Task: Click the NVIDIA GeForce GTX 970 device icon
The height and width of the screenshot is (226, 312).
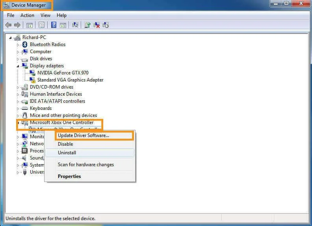Action: pyautogui.click(x=32, y=73)
